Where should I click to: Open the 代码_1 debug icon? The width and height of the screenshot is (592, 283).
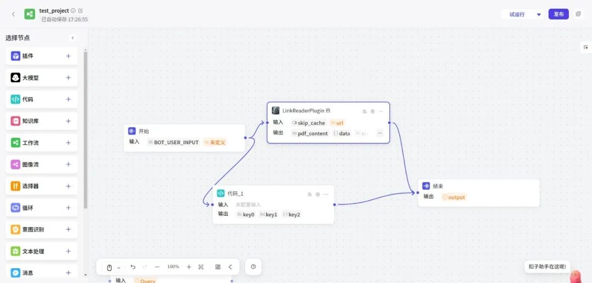tap(310, 194)
